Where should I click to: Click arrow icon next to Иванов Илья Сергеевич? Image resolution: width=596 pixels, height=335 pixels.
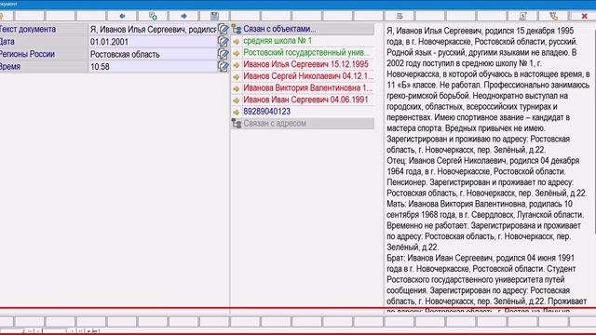point(237,64)
